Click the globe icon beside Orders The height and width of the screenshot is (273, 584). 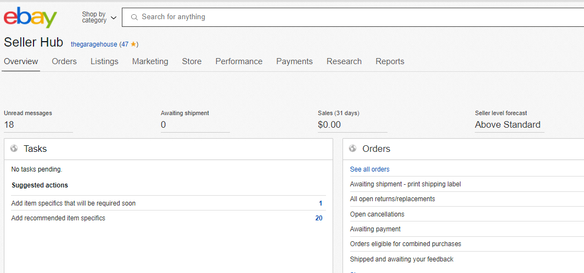(353, 149)
